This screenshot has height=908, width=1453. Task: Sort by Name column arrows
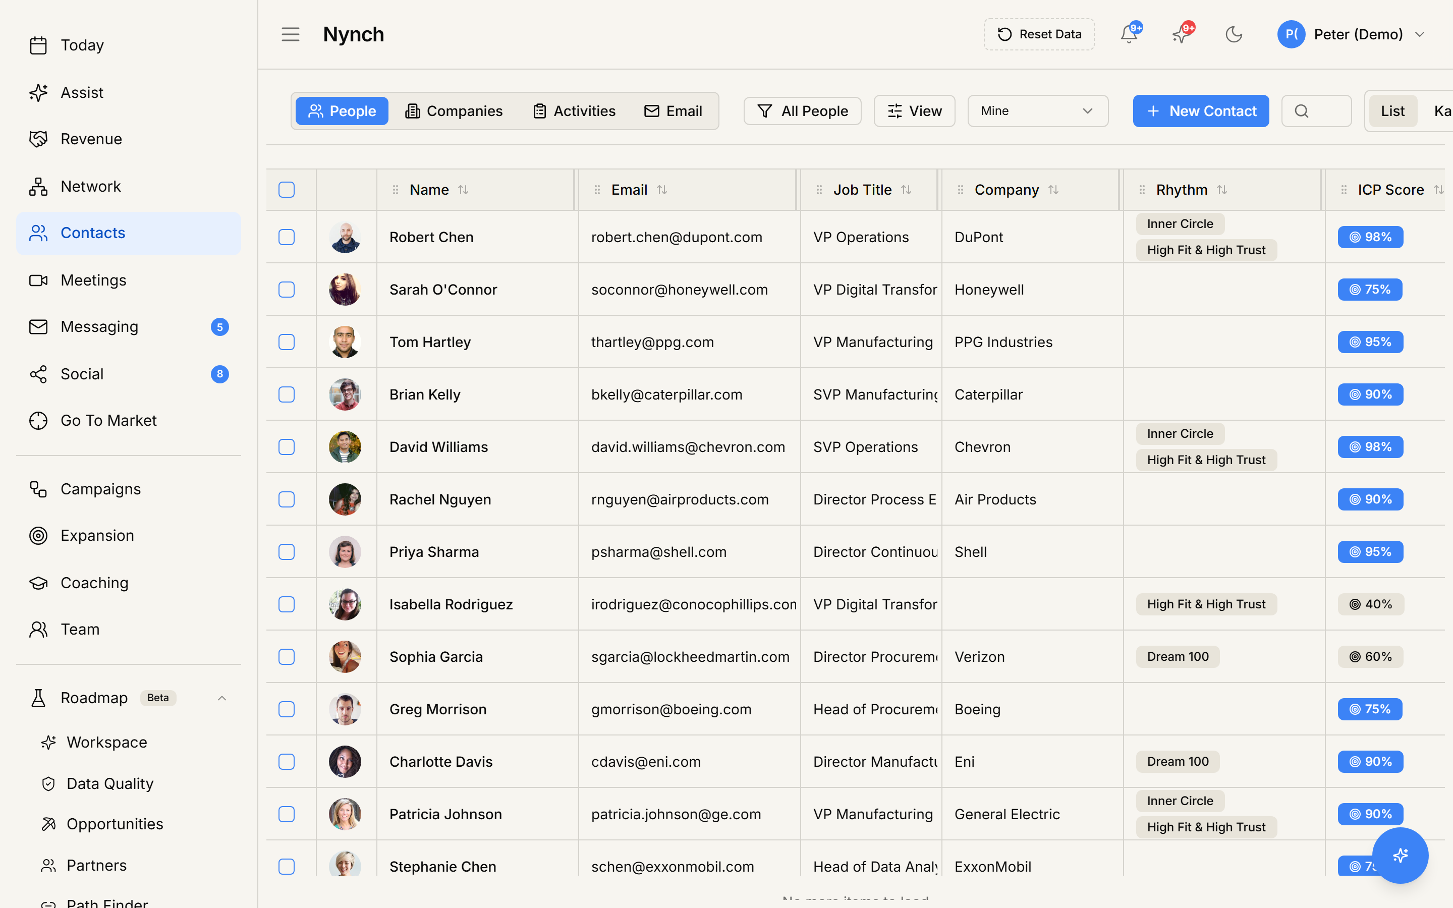[463, 190]
